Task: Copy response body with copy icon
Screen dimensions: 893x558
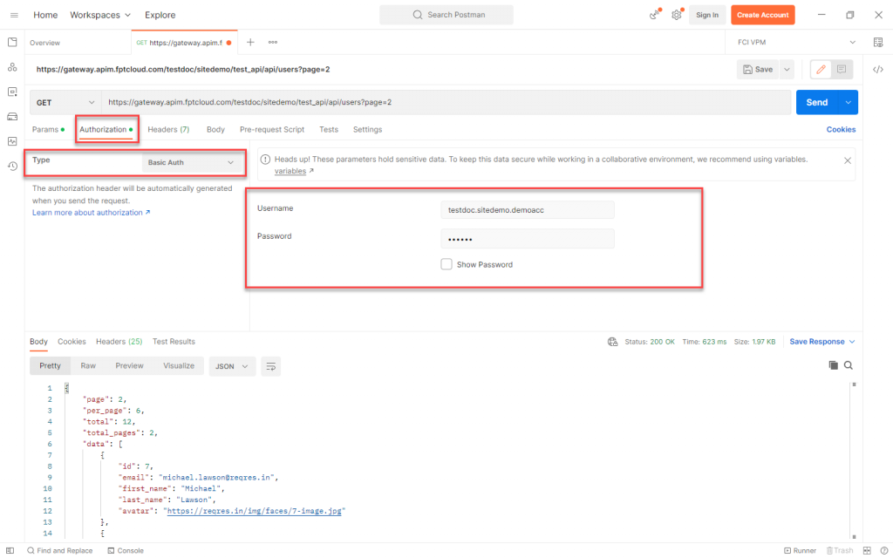Action: pos(833,365)
